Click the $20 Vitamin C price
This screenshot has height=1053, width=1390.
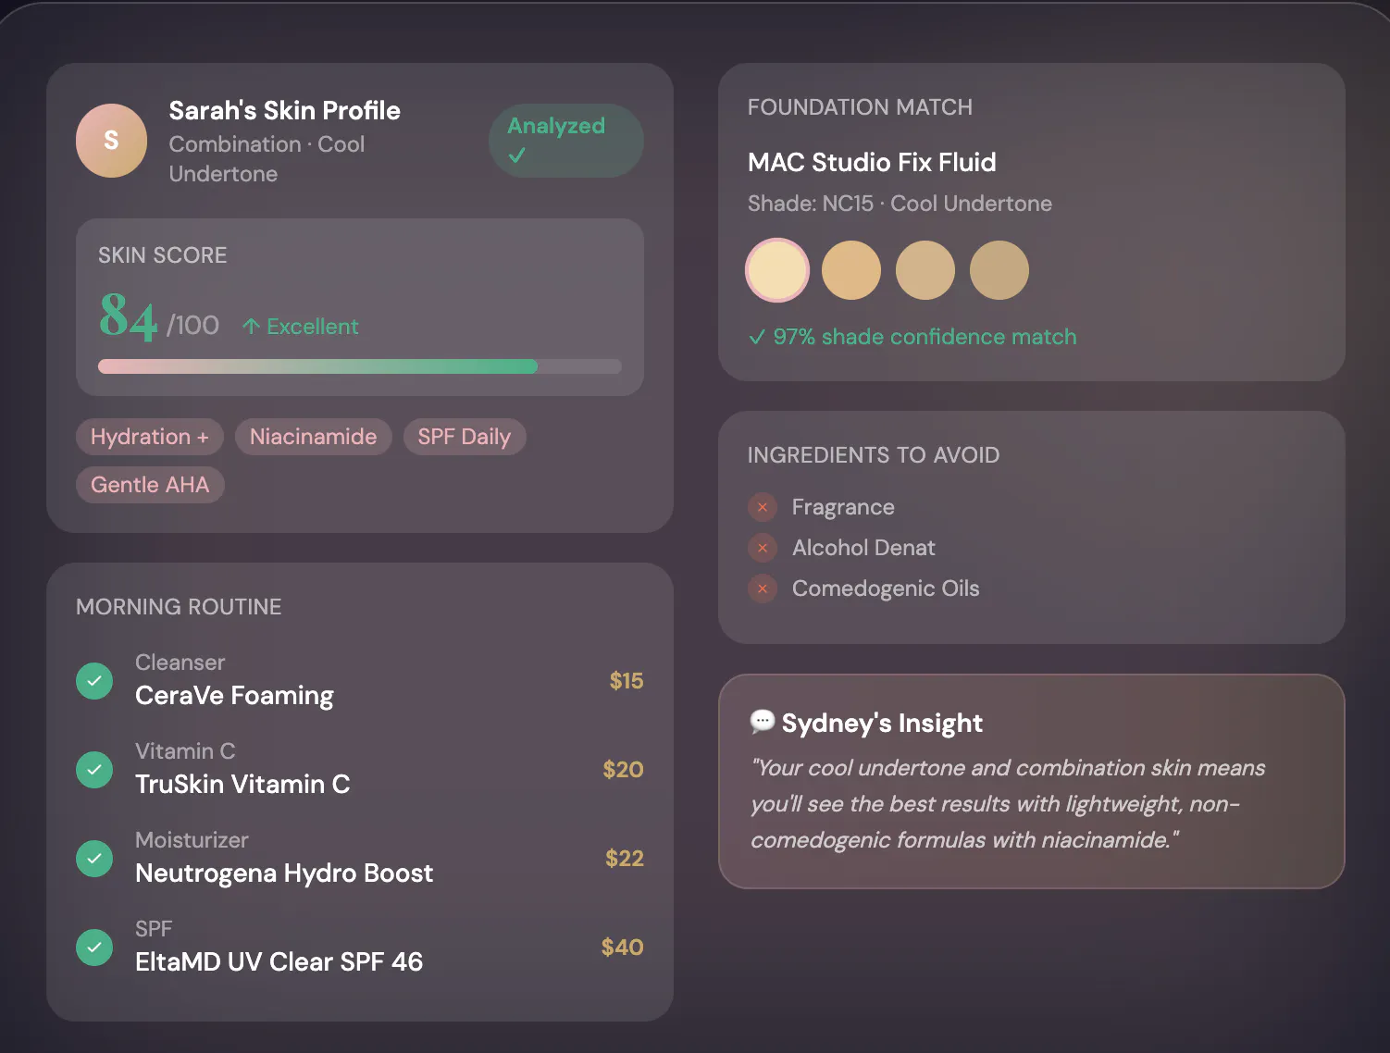[x=623, y=770]
